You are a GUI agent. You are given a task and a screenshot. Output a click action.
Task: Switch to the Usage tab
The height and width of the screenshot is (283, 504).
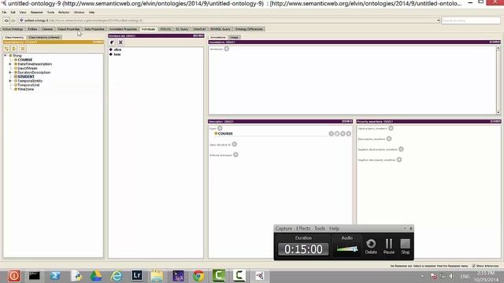[x=234, y=37]
